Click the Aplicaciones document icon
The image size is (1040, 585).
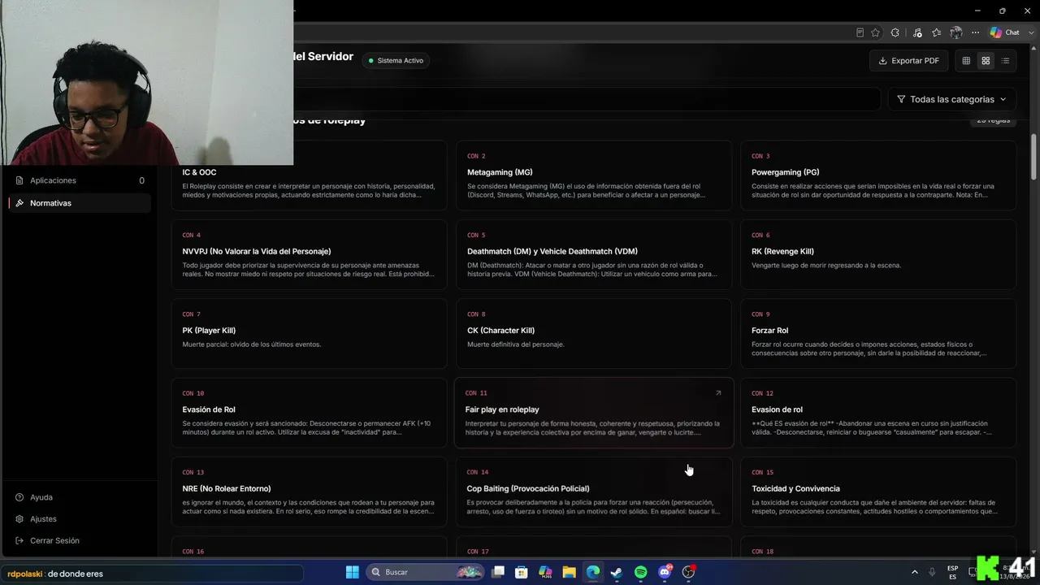19,180
